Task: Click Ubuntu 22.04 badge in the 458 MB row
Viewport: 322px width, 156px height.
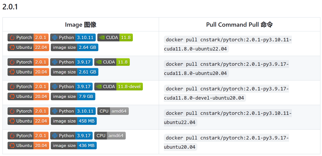Action: (x=28, y=121)
